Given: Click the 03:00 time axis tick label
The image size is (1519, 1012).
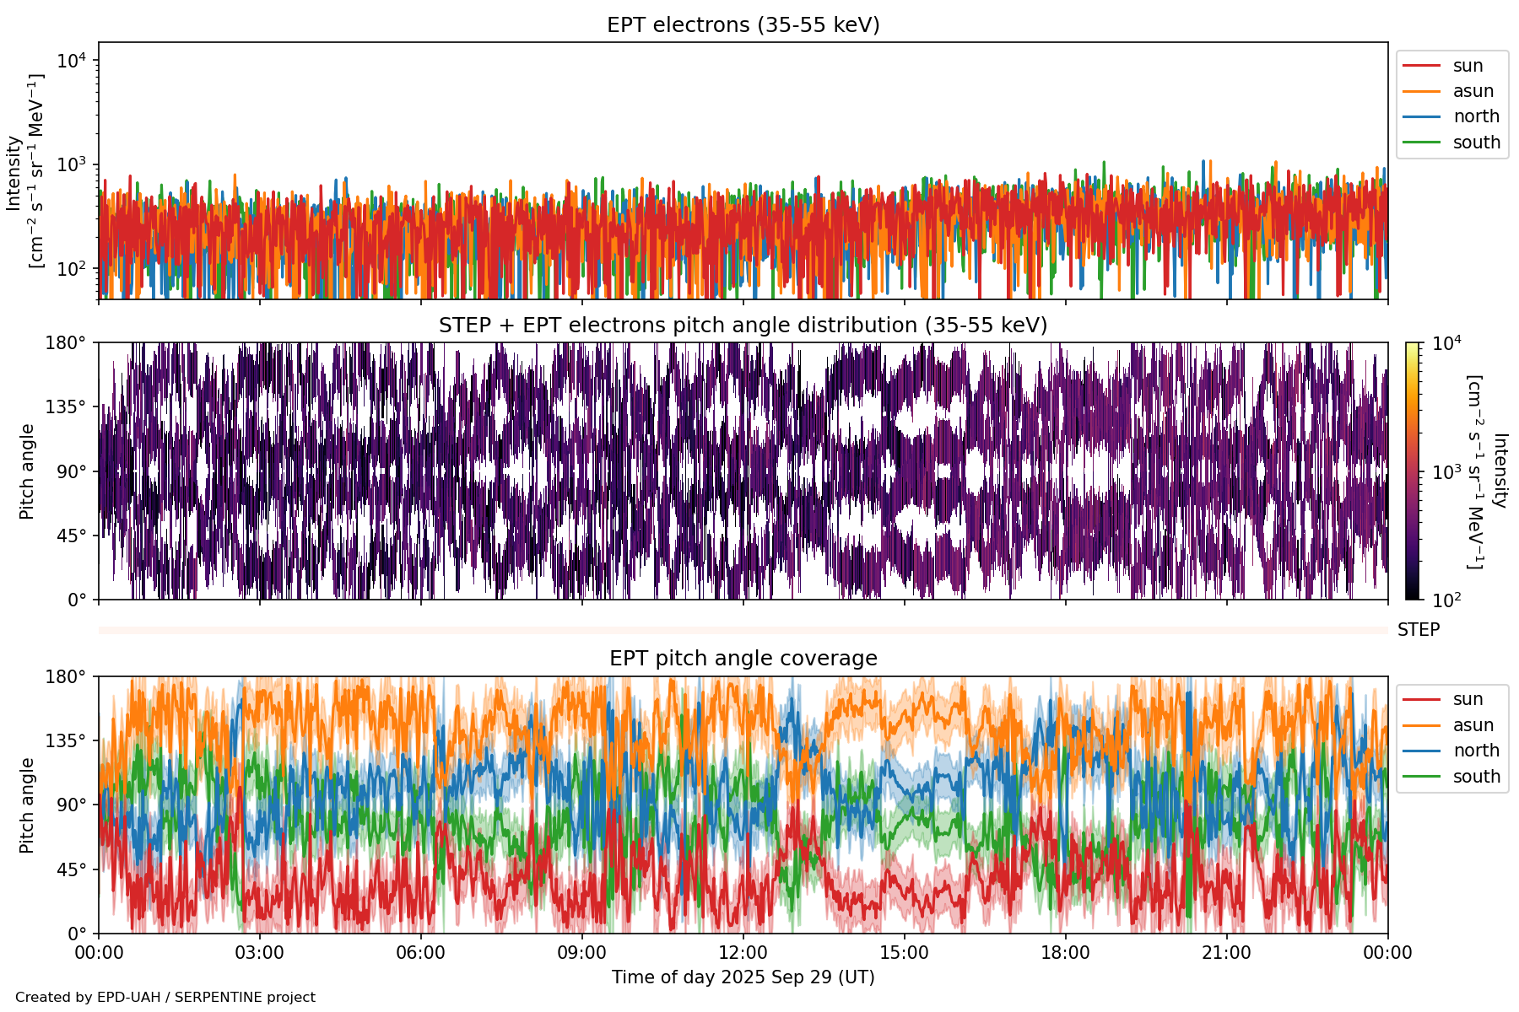Looking at the screenshot, I should (260, 953).
